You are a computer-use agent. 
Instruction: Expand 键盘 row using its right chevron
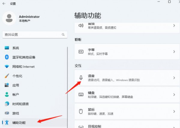[174, 95]
